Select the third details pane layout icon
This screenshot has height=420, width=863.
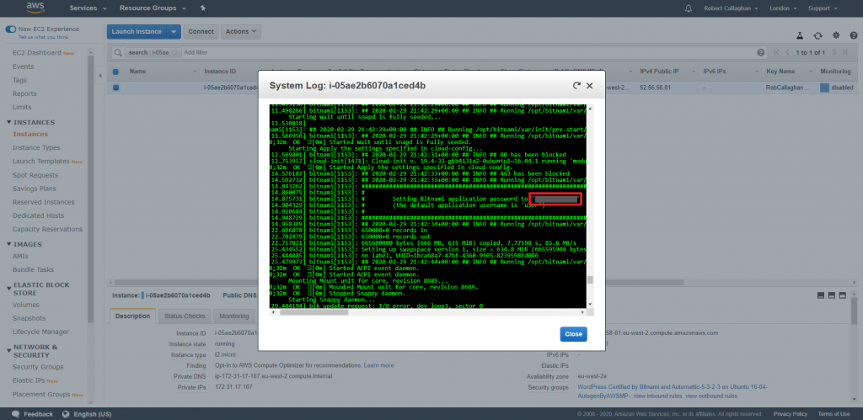point(843,295)
